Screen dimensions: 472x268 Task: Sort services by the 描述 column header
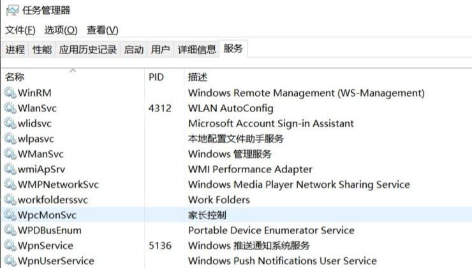click(x=198, y=77)
